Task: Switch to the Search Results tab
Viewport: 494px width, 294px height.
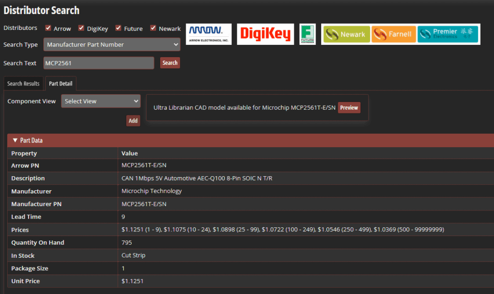Action: point(23,84)
